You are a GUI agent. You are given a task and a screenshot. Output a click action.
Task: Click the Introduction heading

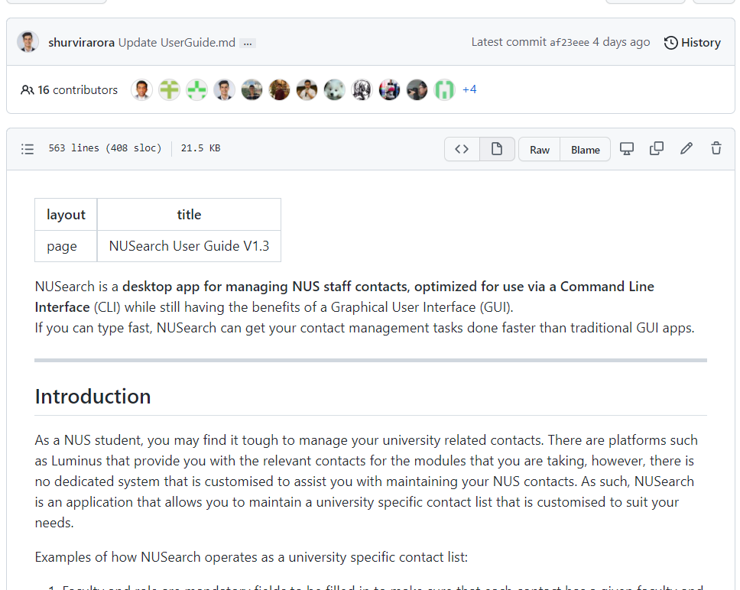click(x=93, y=397)
